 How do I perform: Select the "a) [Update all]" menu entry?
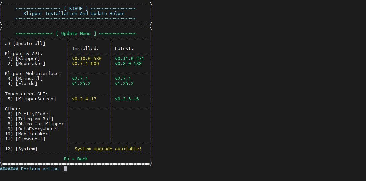pyautogui.click(x=25, y=44)
